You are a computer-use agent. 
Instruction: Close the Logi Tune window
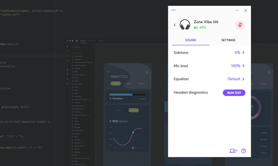245,11
